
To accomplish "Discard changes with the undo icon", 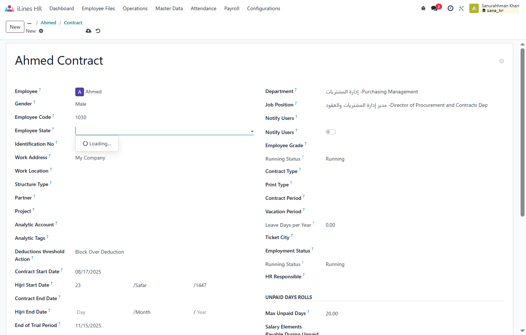I will coord(98,31).
